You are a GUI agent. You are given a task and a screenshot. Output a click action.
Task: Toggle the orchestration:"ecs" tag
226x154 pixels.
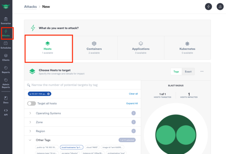tap(116, 153)
